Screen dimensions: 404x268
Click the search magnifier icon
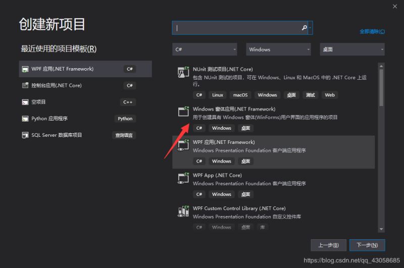(305, 28)
